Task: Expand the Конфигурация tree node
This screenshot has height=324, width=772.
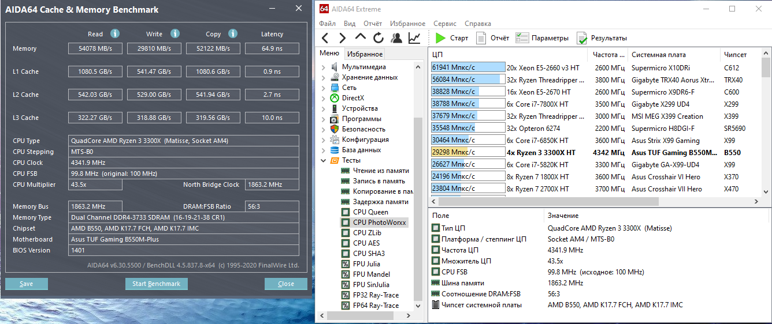Action: pyautogui.click(x=324, y=140)
